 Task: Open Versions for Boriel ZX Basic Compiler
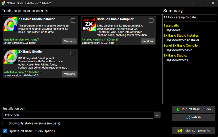pyautogui.click(x=148, y=41)
